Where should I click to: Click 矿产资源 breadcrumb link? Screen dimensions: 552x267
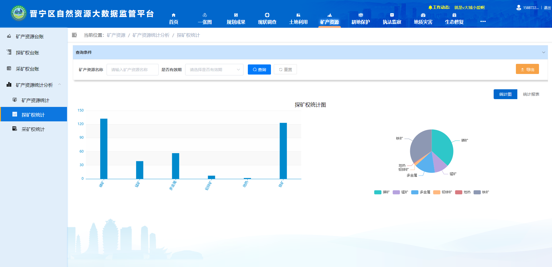(x=116, y=35)
